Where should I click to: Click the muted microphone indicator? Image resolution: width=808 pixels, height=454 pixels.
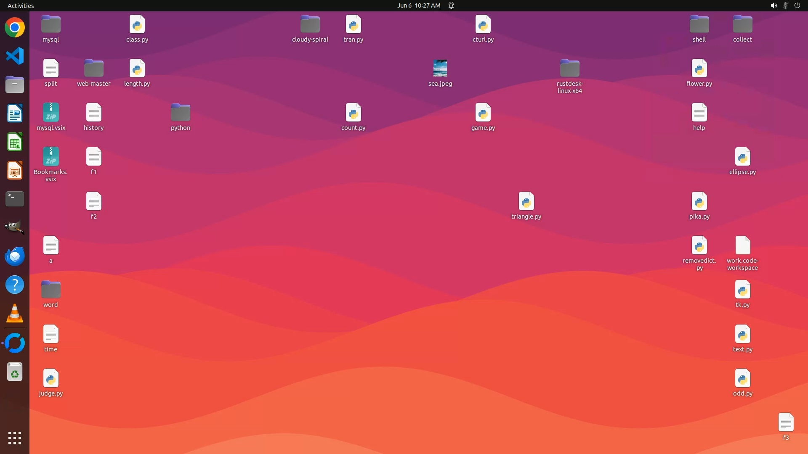[x=785, y=5]
